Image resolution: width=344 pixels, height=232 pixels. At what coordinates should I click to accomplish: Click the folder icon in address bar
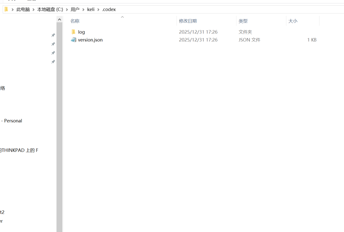[6, 9]
